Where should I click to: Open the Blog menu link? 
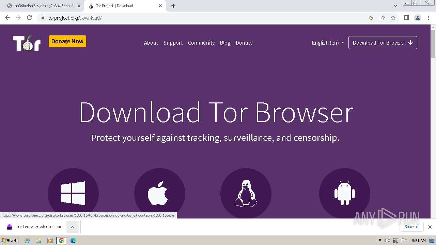pos(225,43)
